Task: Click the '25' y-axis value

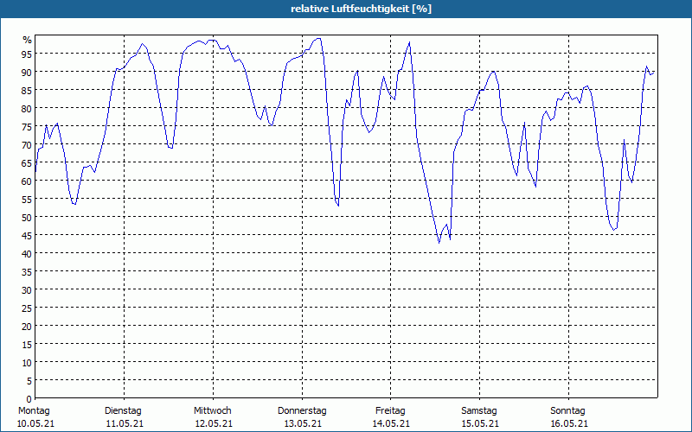Action: [27, 308]
